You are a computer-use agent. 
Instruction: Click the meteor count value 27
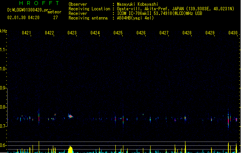(56, 18)
